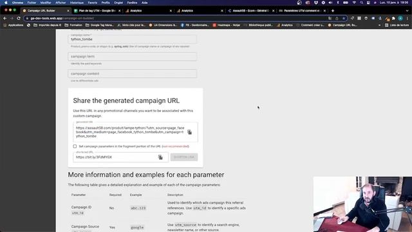The image size is (412, 232).
Task: Go back to the previous page
Action: coord(5,19)
